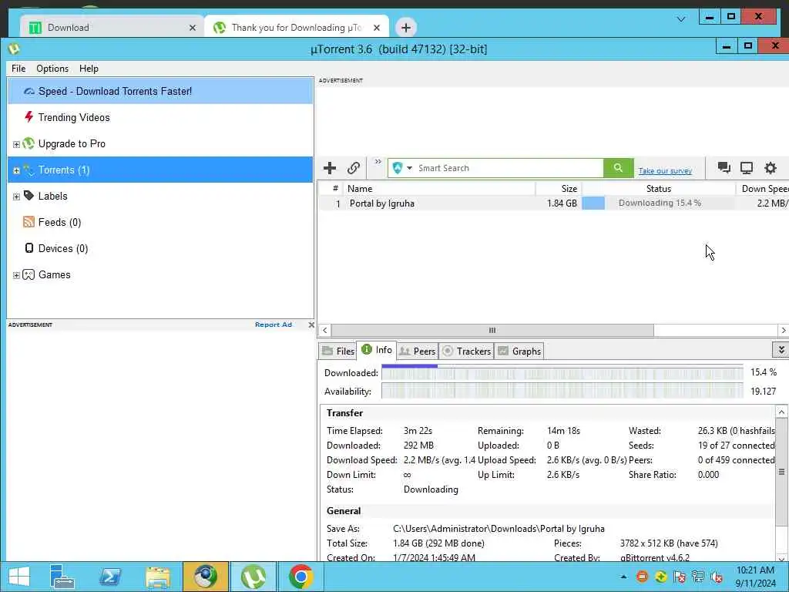Click the Smart Search input field

(x=509, y=168)
